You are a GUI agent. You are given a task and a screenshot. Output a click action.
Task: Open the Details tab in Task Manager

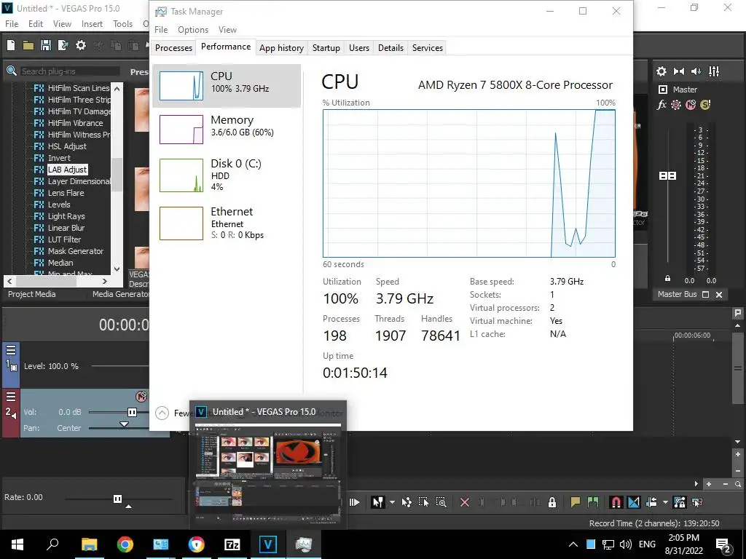pyautogui.click(x=390, y=47)
